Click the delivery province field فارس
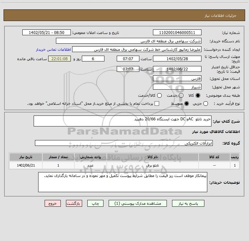 (x=177, y=78)
